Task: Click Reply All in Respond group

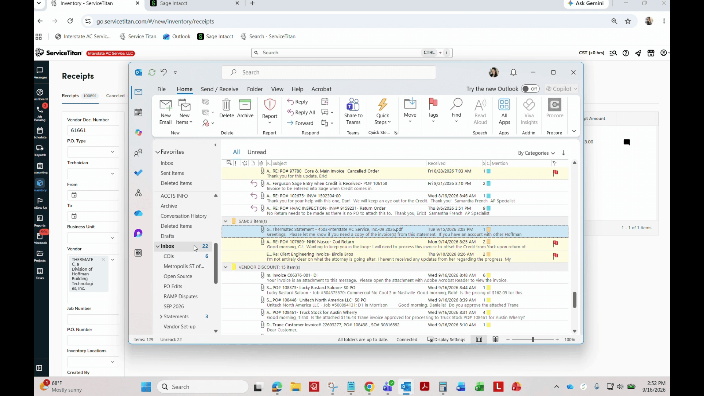Action: (301, 113)
